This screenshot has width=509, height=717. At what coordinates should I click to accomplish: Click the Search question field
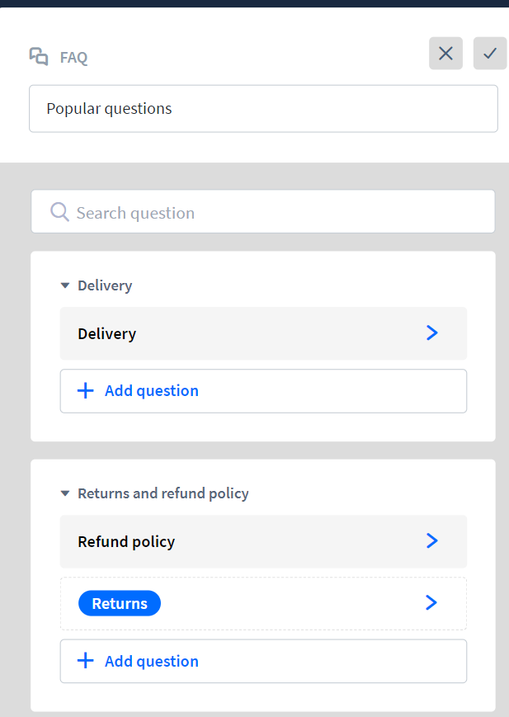click(263, 211)
